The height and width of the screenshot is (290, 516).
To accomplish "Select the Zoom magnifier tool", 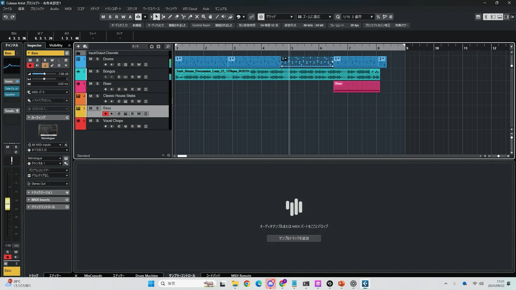I will tap(204, 17).
